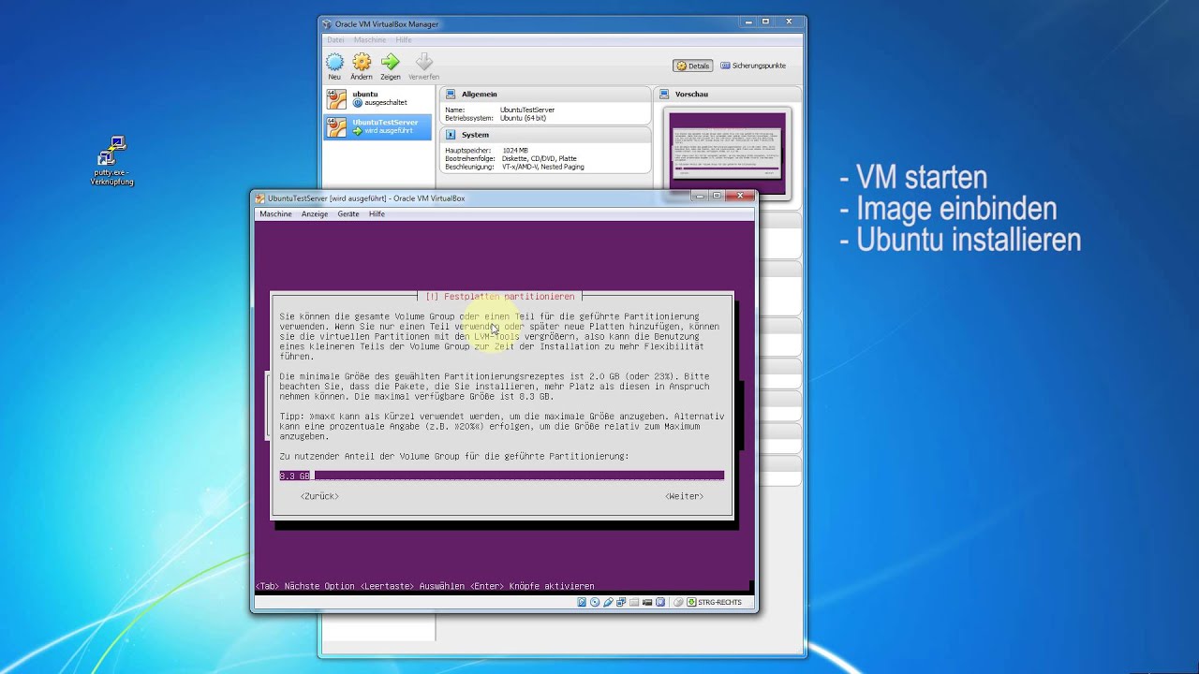
Task: Click the Neu (new VM) toolbar icon
Action: click(334, 62)
